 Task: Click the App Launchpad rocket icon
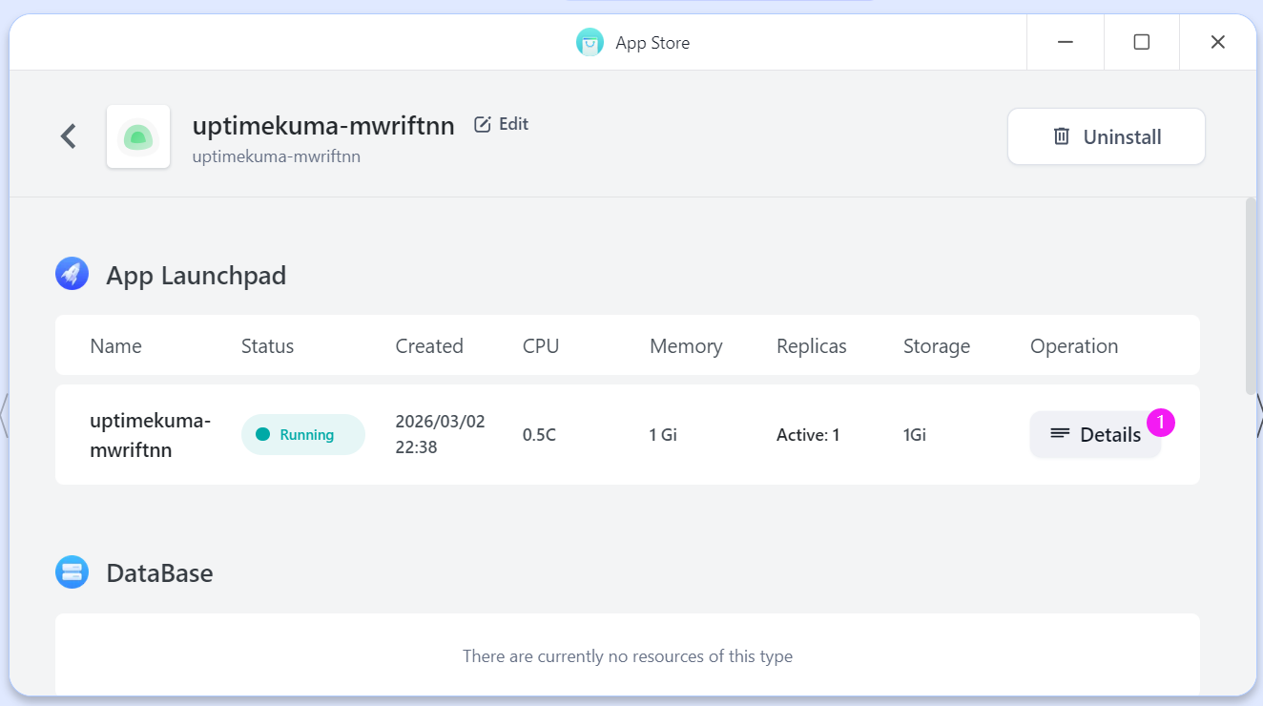[72, 274]
